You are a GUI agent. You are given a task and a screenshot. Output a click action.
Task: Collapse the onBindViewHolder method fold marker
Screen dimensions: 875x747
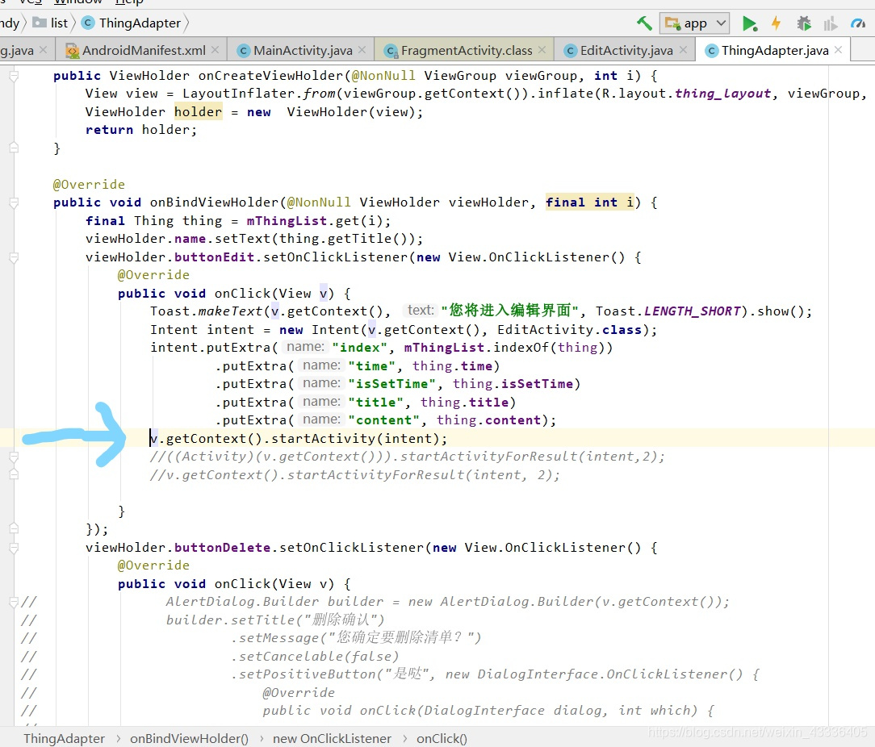pyautogui.click(x=14, y=203)
